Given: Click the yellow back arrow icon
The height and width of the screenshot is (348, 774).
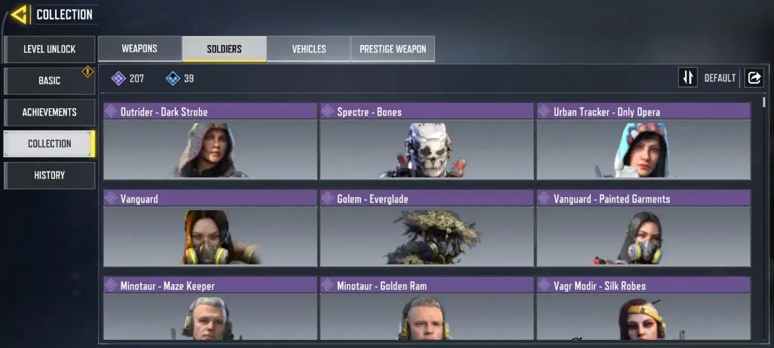Looking at the screenshot, I should 20,14.
